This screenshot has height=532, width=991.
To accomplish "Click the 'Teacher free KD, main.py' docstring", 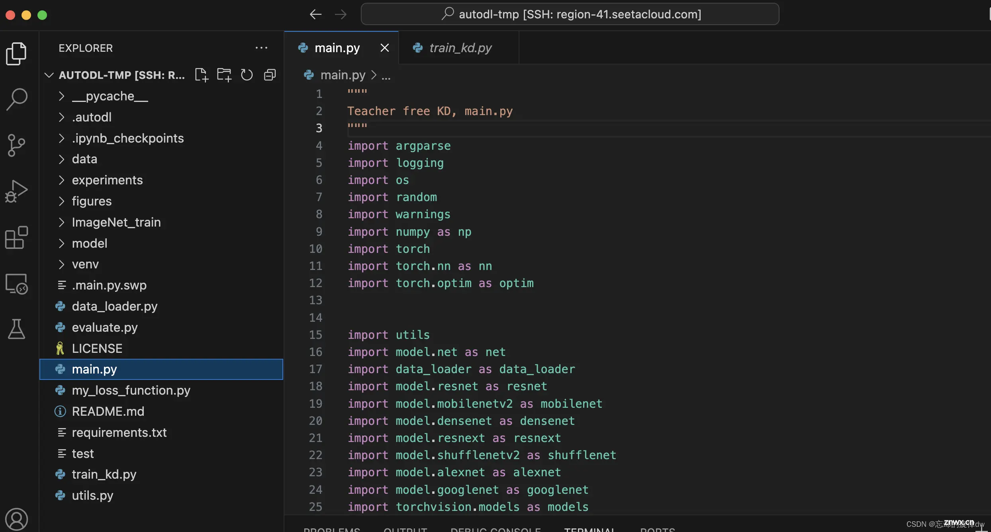I will click(x=430, y=111).
